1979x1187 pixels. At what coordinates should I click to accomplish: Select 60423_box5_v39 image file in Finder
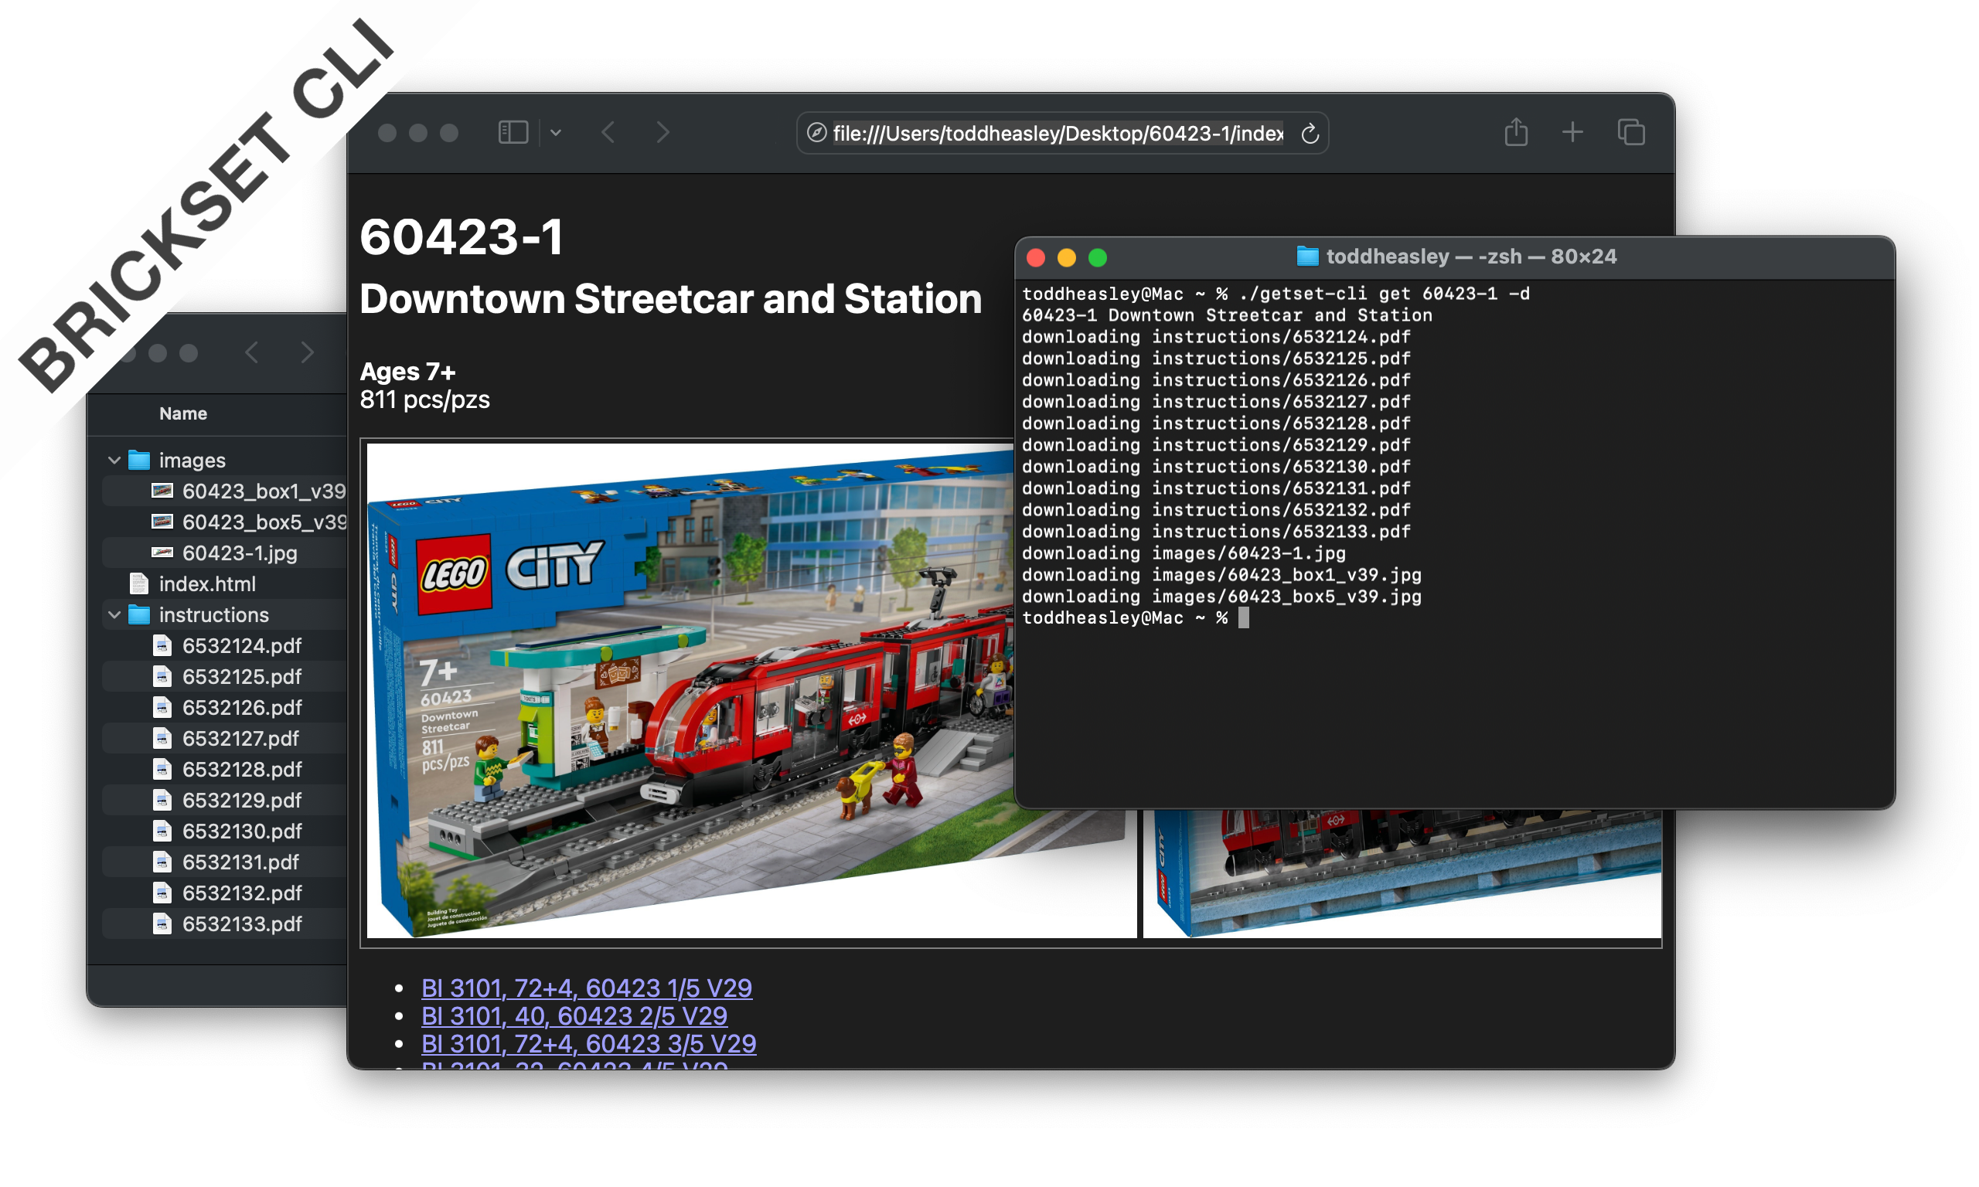(x=225, y=522)
